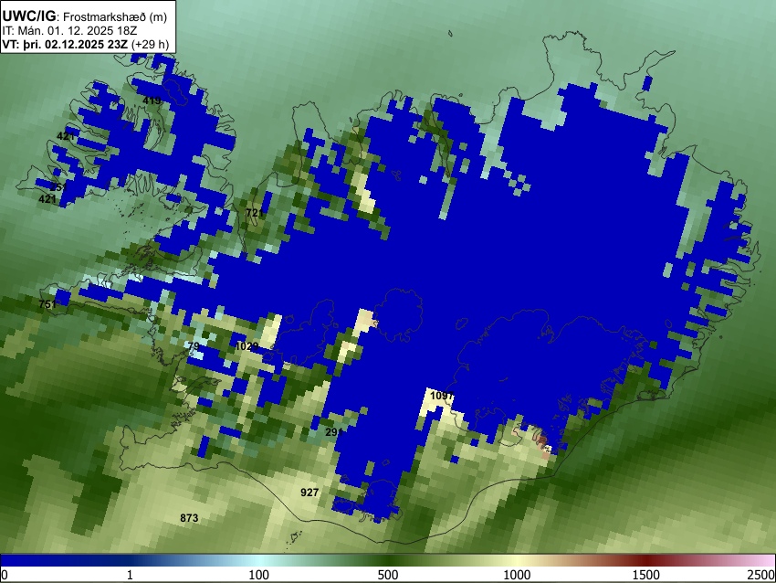776x583 pixels.
Task: Click the map value label 721
Action: 255,213
